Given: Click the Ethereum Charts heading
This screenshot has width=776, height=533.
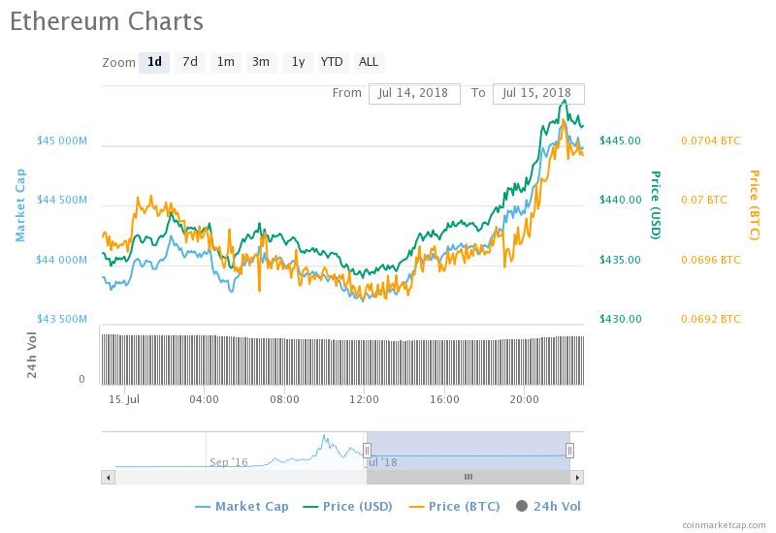Looking at the screenshot, I should [x=107, y=21].
